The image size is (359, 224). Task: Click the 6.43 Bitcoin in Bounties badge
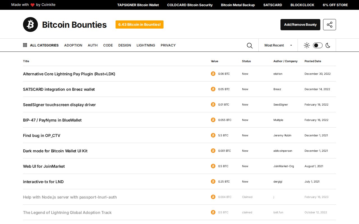139,24
